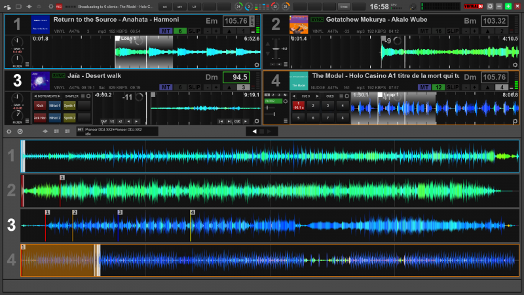
Task: Open deck 3 waveform settings gear
Action: click(257, 121)
